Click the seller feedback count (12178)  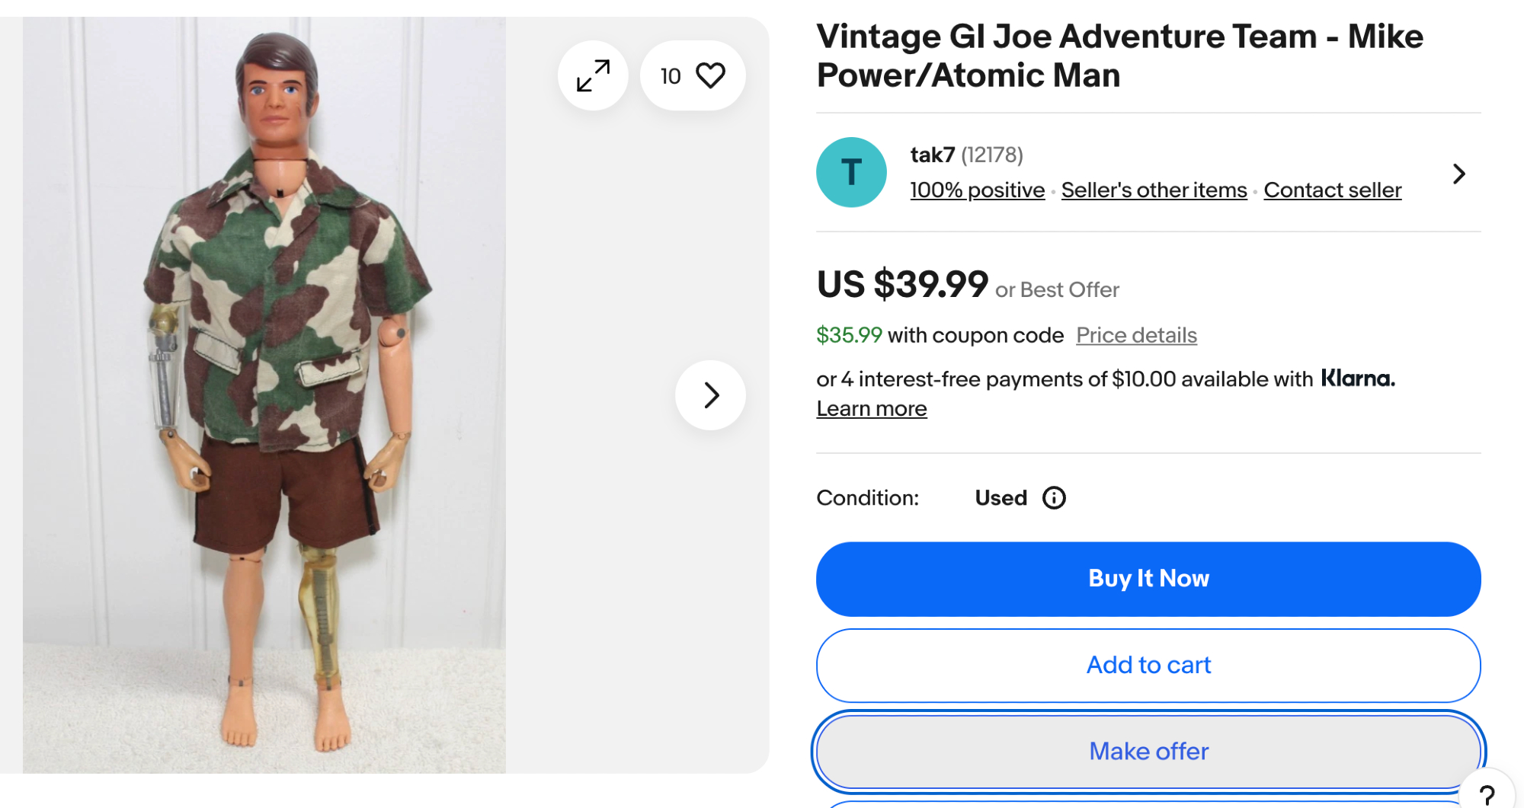(991, 155)
